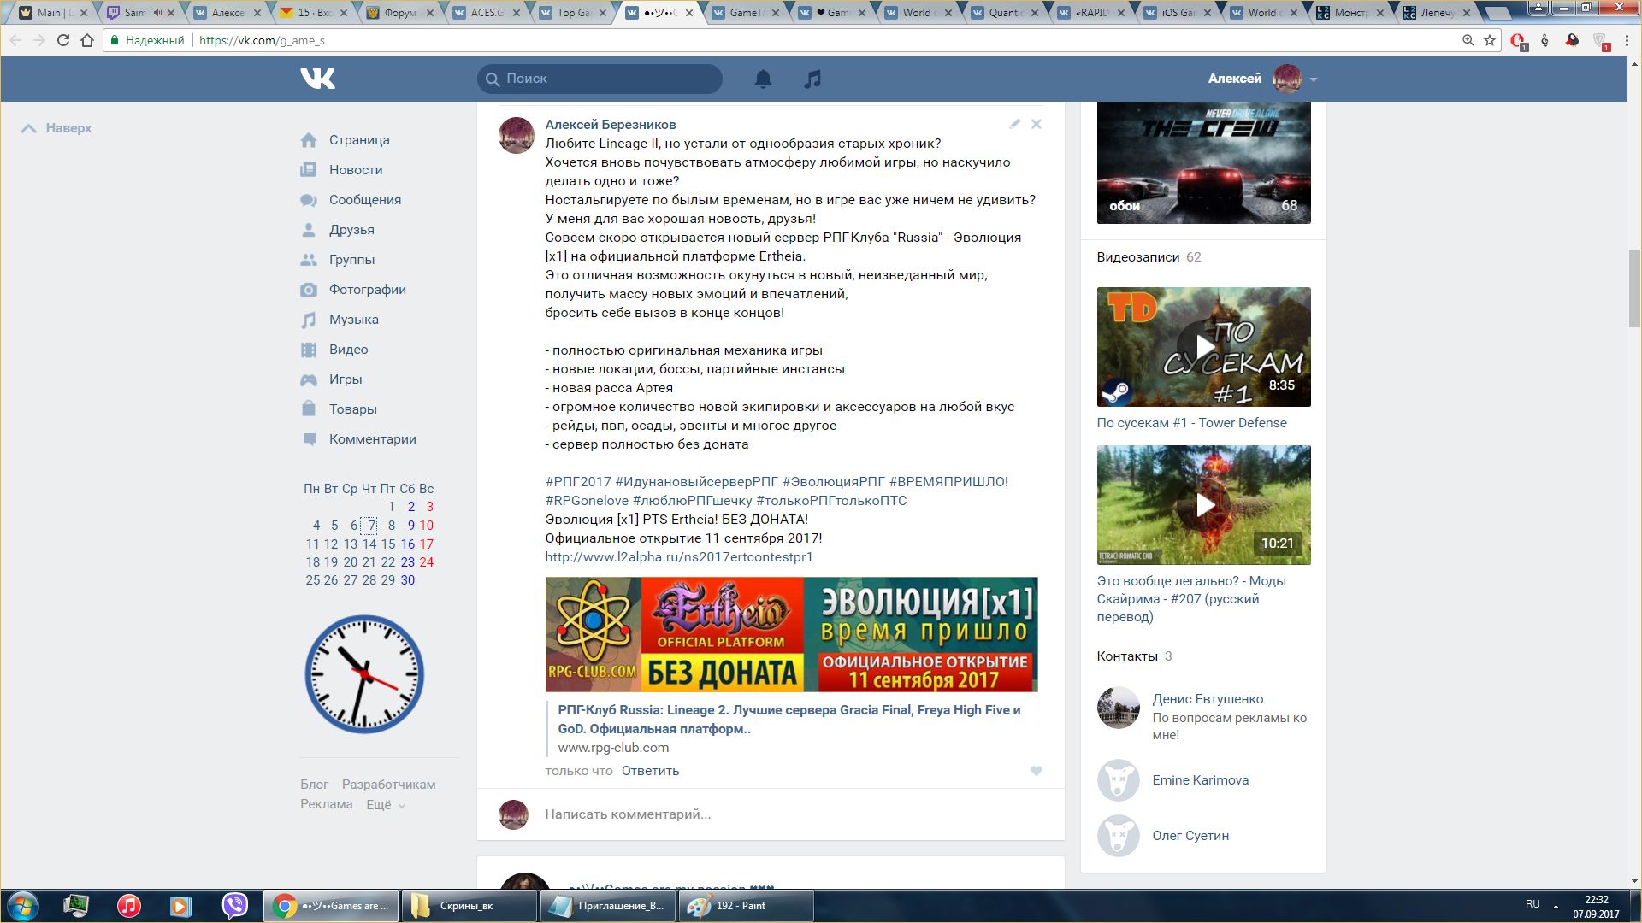Open Chrome three-dot menu
The width and height of the screenshot is (1642, 923).
click(x=1627, y=40)
